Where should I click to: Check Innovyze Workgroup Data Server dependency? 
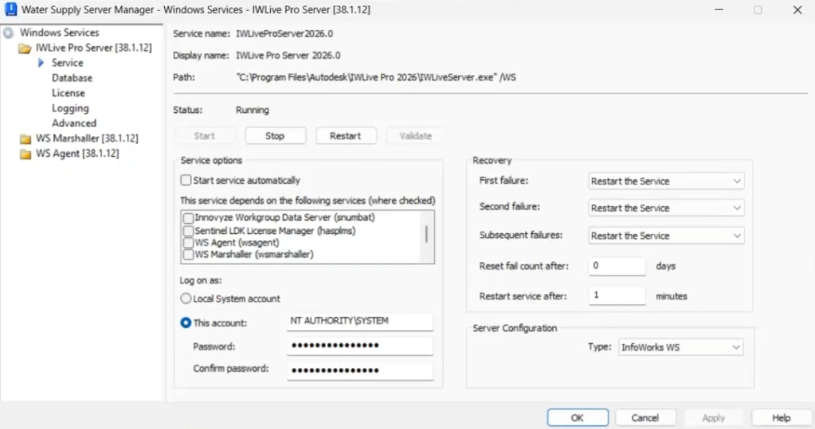pyautogui.click(x=189, y=218)
